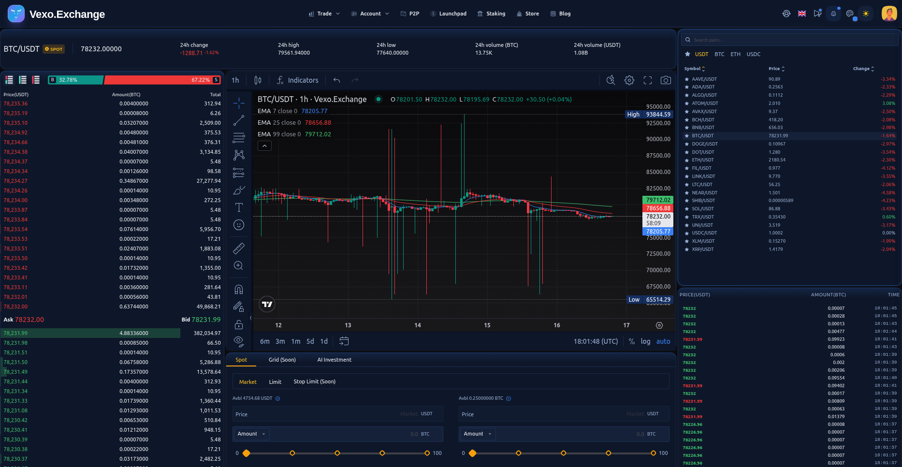This screenshot has height=467, width=902.
Task: Expand the Account menu
Action: tap(370, 14)
